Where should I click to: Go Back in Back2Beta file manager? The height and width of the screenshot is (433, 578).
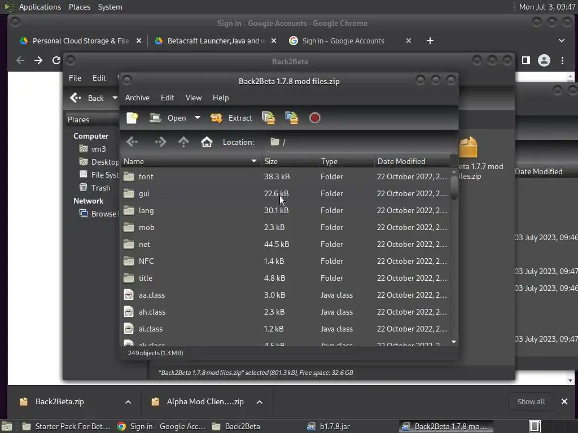point(87,98)
